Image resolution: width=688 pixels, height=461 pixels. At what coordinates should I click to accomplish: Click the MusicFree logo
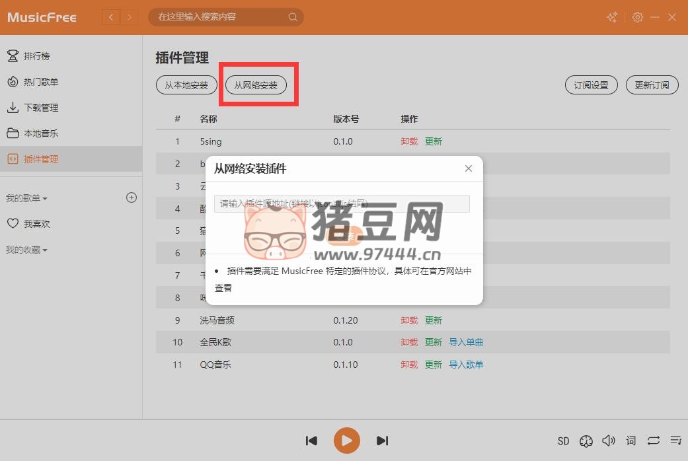[x=42, y=17]
